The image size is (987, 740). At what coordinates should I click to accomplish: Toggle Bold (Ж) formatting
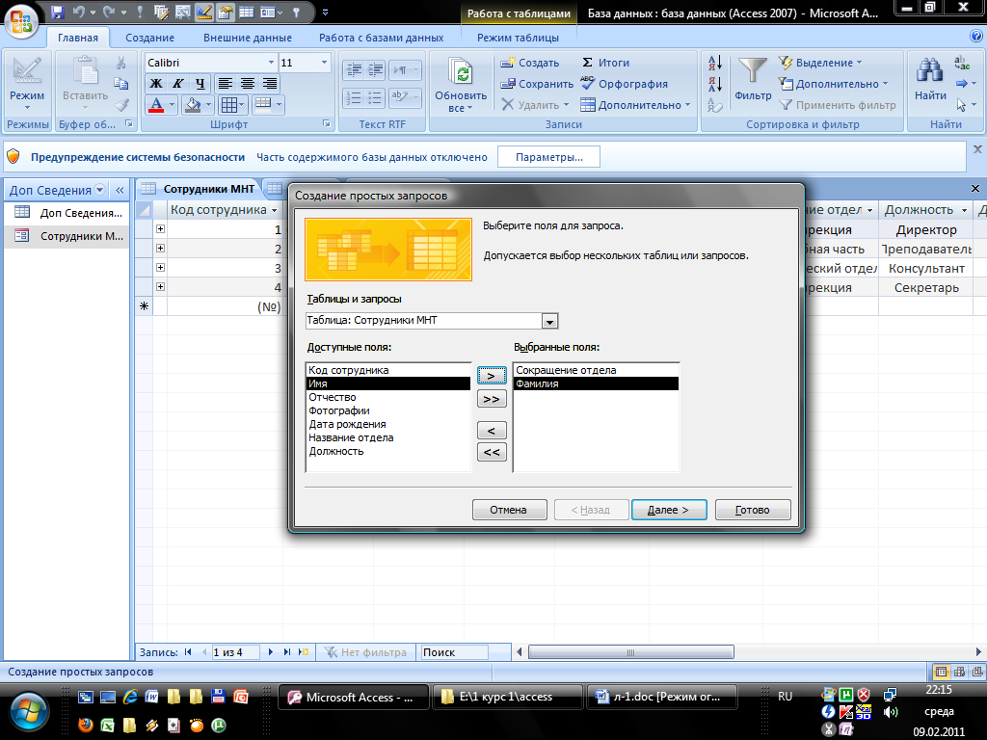pyautogui.click(x=156, y=84)
